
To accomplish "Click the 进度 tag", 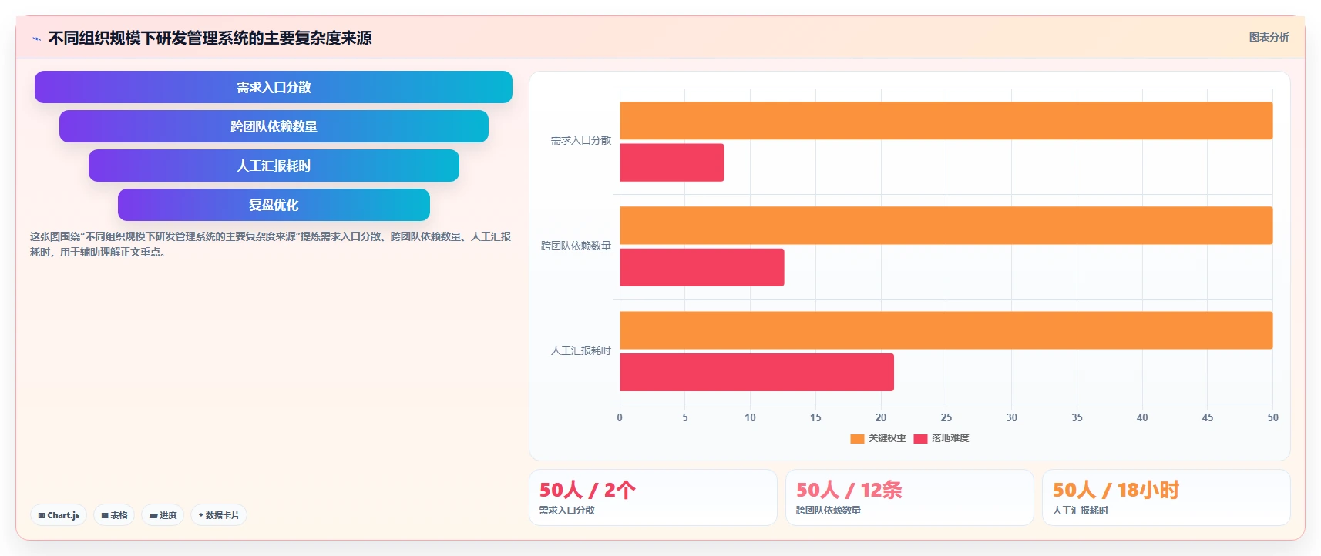I will pos(163,515).
